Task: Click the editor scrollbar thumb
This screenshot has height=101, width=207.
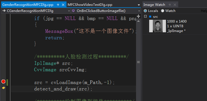Action: click(138, 62)
